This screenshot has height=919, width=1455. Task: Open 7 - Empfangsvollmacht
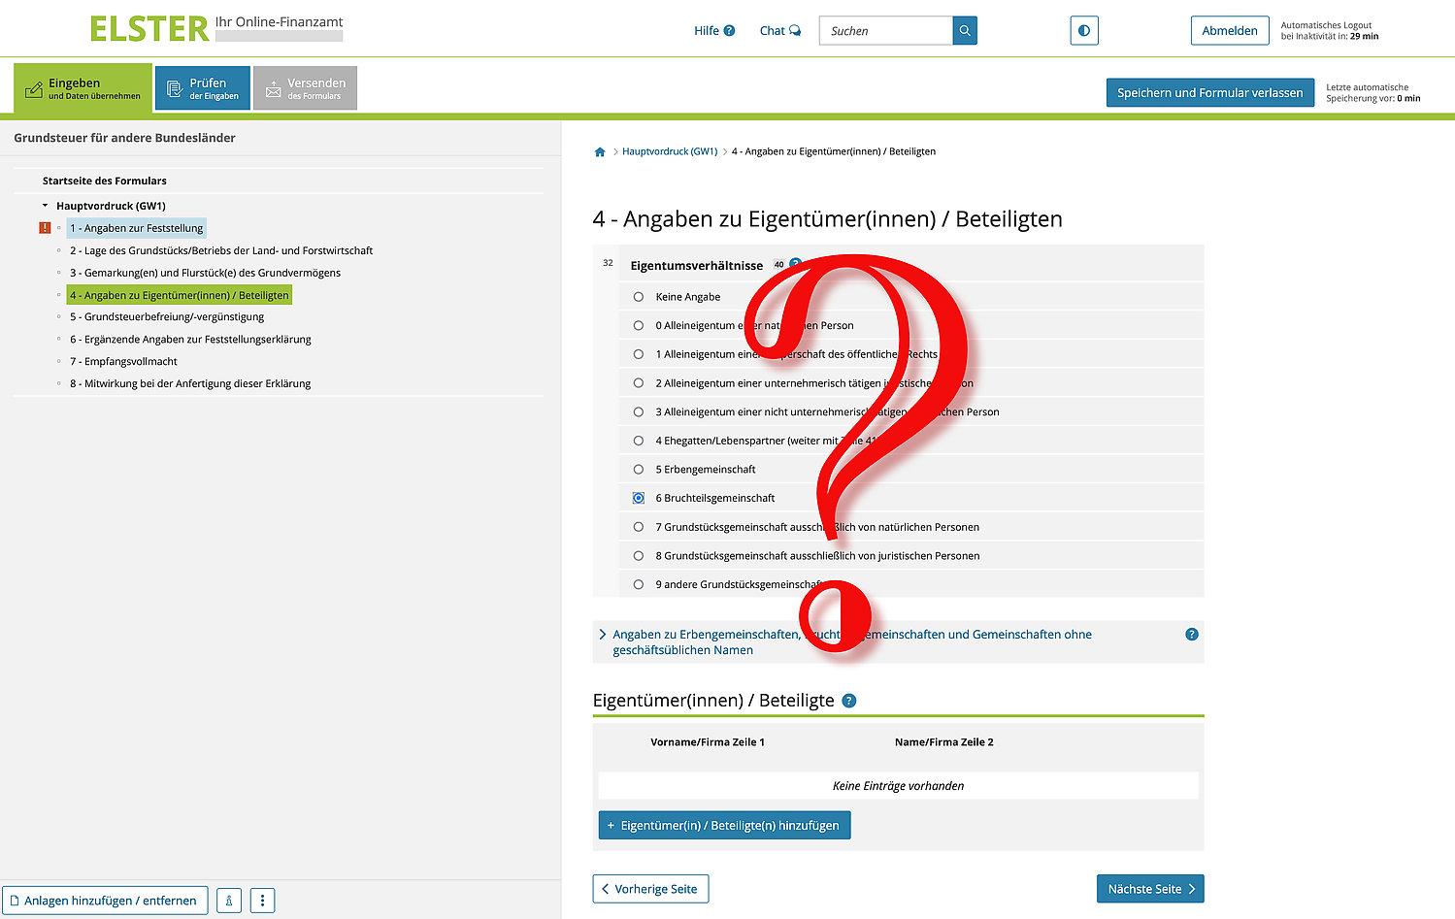[123, 361]
